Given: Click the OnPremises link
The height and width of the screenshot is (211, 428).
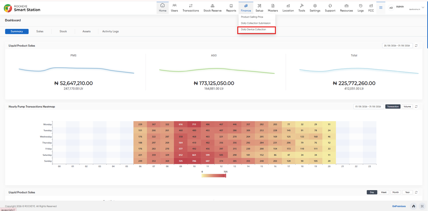Looking at the screenshot, I should click(x=399, y=206).
